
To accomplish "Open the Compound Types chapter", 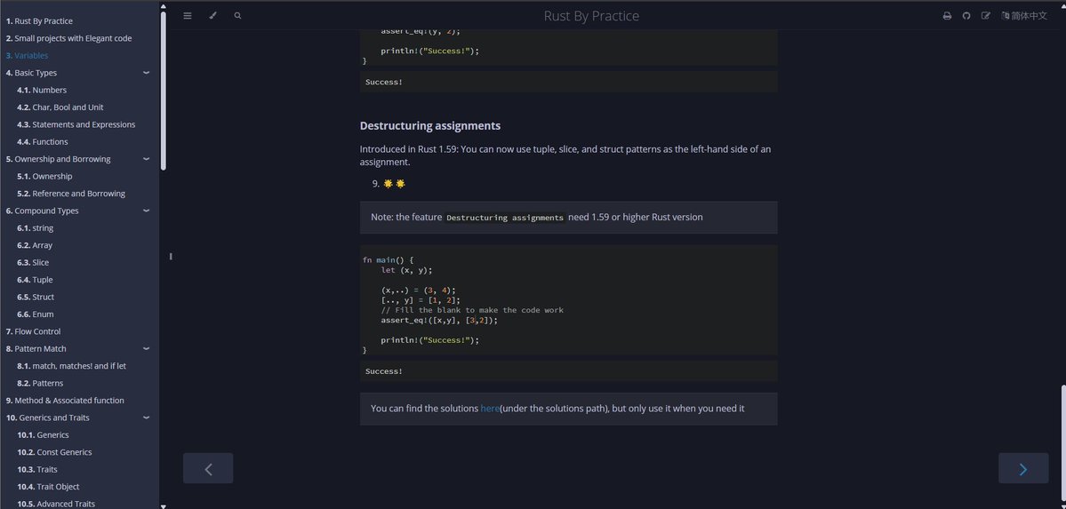I will pyautogui.click(x=42, y=211).
